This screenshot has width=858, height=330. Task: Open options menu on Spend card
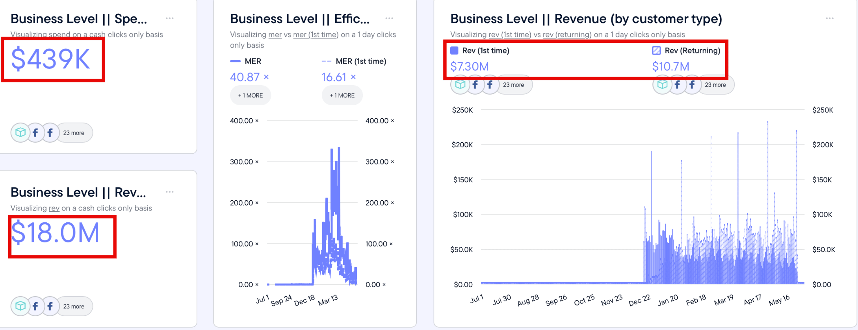coord(169,18)
